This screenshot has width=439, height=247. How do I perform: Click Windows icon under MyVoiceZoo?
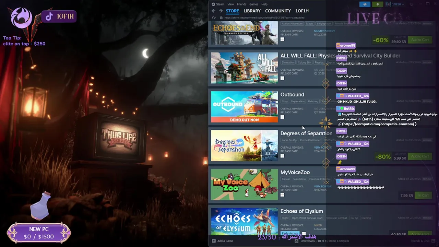[282, 195]
